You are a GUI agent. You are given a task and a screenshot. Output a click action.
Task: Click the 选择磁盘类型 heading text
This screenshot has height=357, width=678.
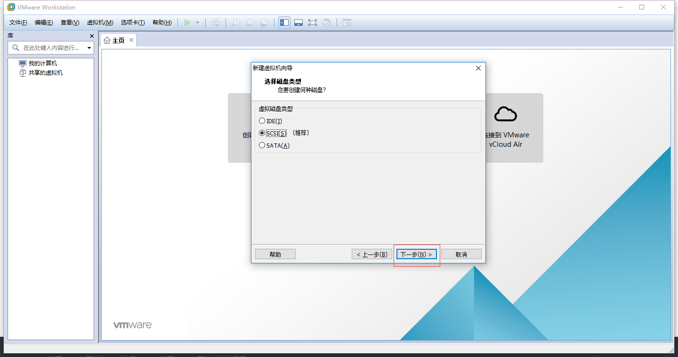[x=282, y=81]
